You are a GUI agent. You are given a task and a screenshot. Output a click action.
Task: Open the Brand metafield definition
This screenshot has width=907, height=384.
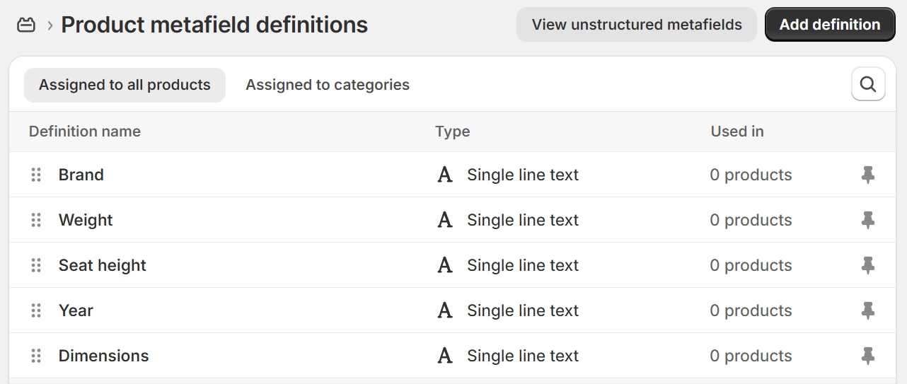(x=81, y=175)
